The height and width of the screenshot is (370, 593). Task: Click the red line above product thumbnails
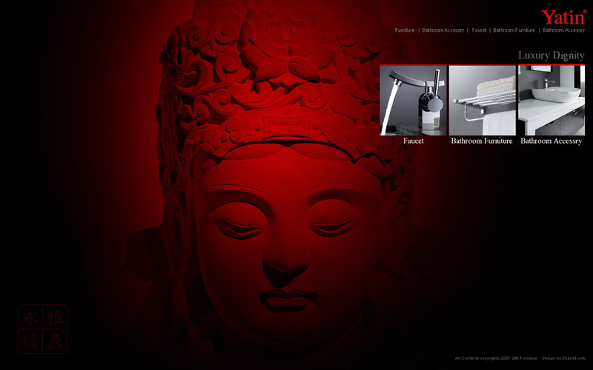click(x=482, y=64)
